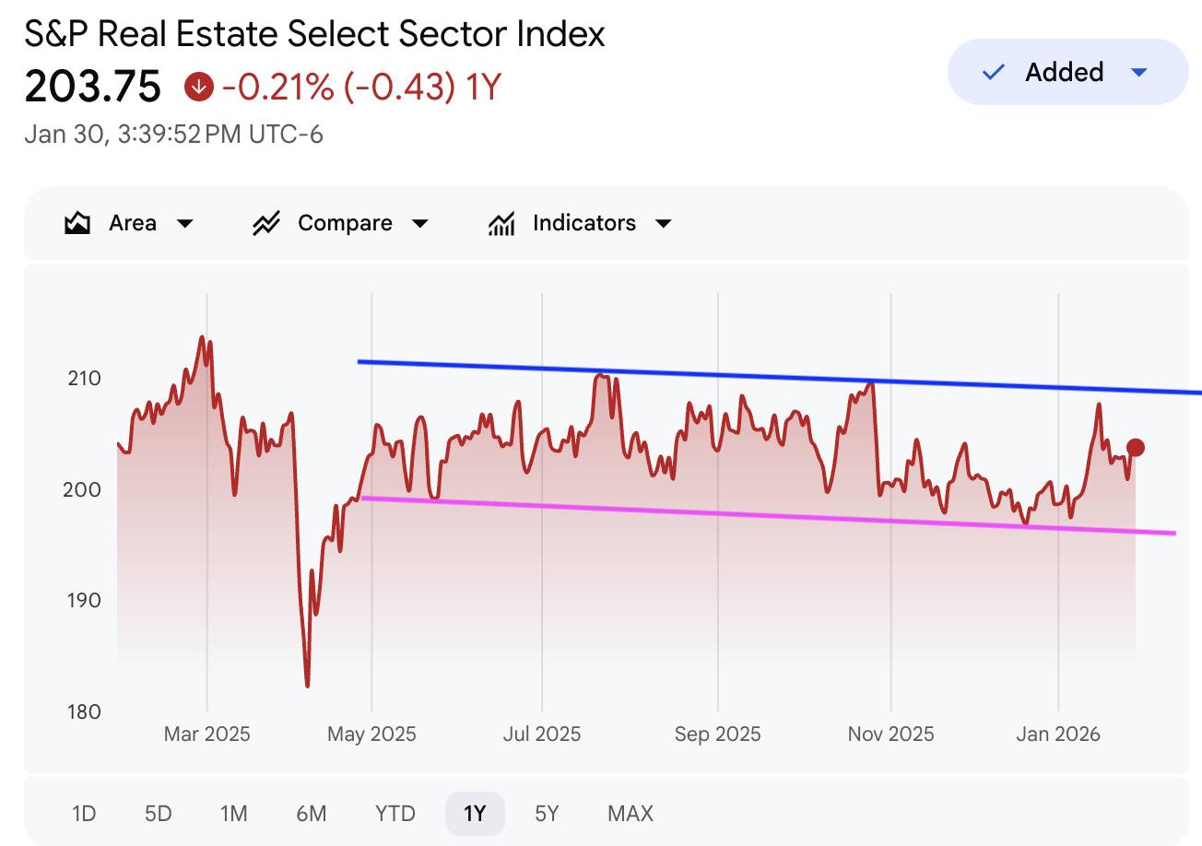Open the Added watchlist dropdown caret
This screenshot has height=846, width=1202.
tap(1139, 72)
